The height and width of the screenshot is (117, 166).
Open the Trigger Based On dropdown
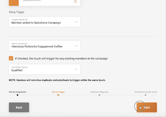pos(44,22)
